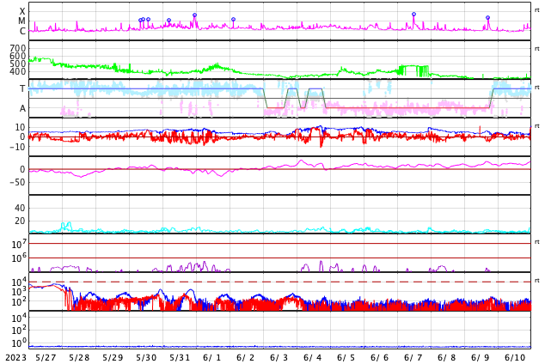
Task: Click the 20 axis tick label
Action: [x=20, y=221]
